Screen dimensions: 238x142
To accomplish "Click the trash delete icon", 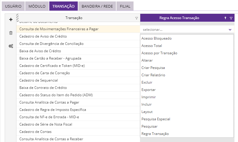I will (11, 33).
